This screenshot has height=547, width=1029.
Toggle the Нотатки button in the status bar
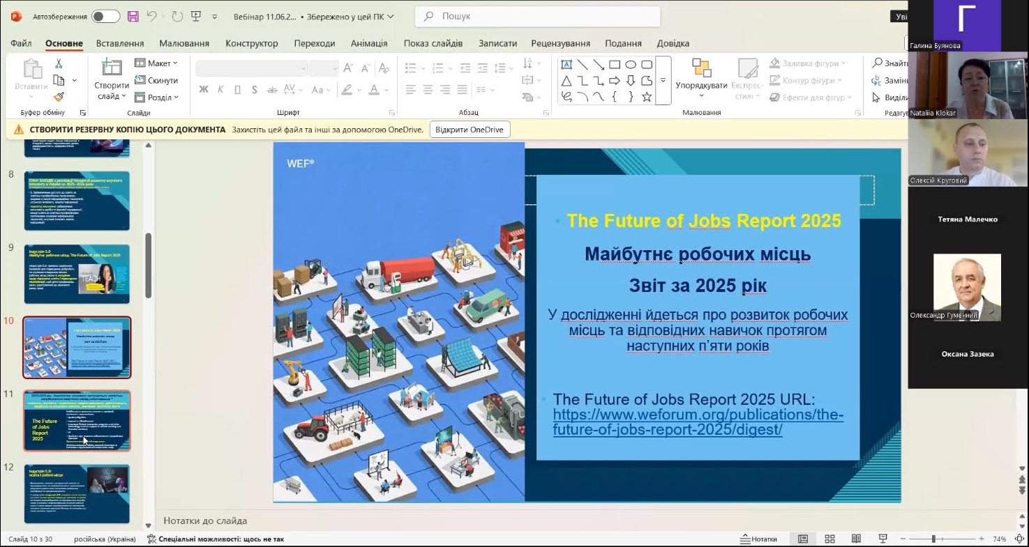[x=758, y=539]
